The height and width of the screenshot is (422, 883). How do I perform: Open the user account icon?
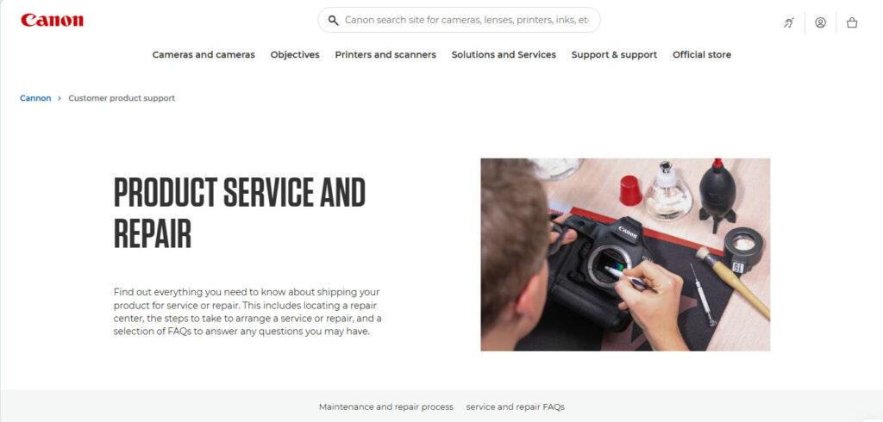click(x=821, y=22)
